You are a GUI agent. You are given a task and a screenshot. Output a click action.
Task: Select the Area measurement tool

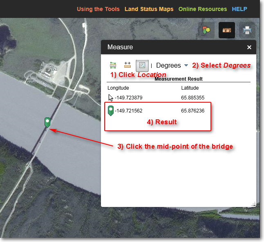point(113,65)
